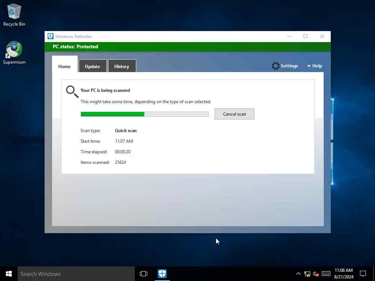This screenshot has width=375, height=281.
Task: Select the Windows Defender taskbar shield icon
Action: 162,274
